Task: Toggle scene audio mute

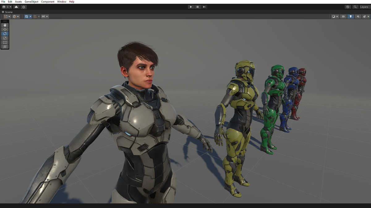Action: click(x=358, y=16)
